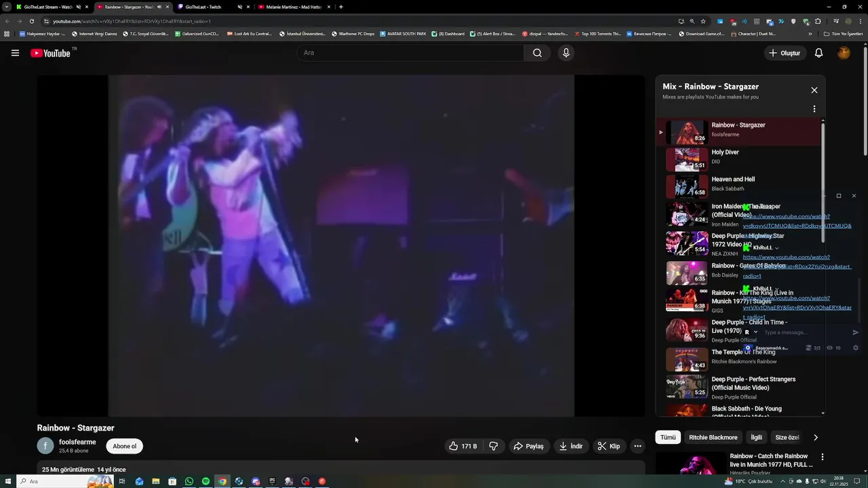
Task: Click the video player to pause
Action: [x=341, y=245]
